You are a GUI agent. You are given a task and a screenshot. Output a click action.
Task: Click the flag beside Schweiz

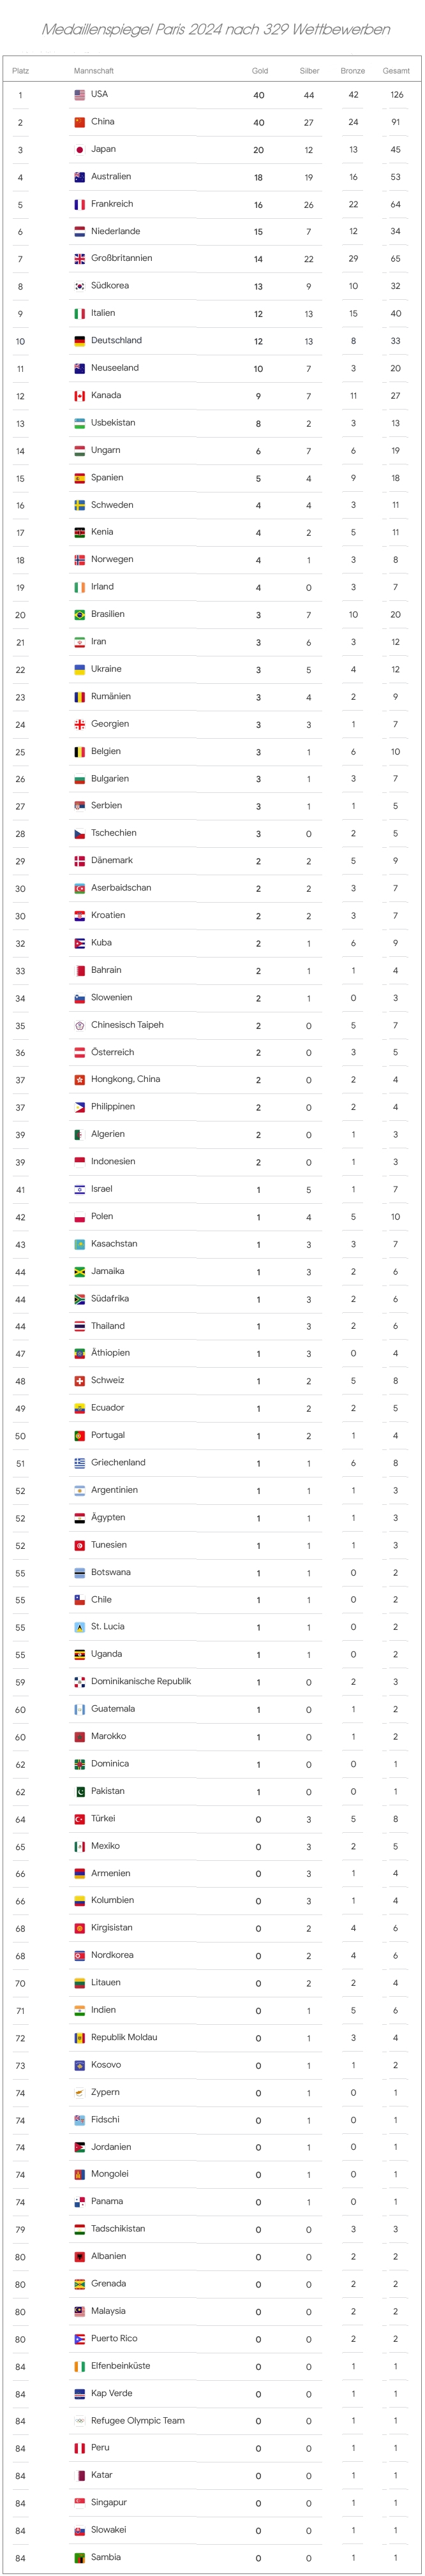[80, 1381]
